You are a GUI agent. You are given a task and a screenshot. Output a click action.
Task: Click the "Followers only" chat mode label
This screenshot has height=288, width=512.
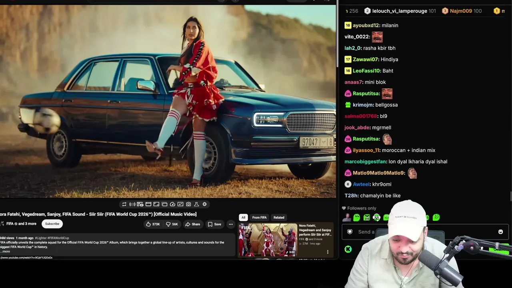(362, 208)
